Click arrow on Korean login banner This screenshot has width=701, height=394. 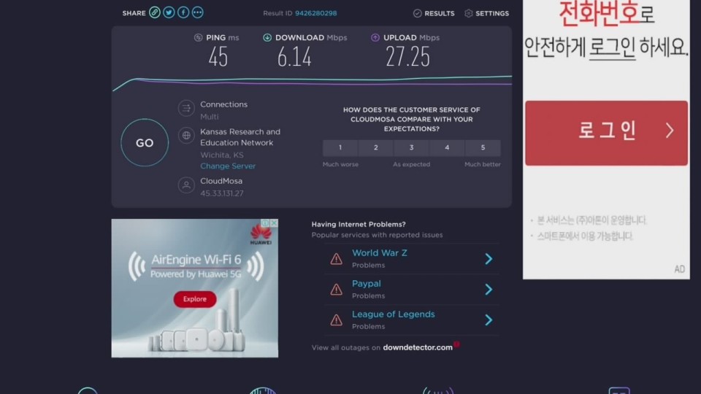tap(670, 131)
